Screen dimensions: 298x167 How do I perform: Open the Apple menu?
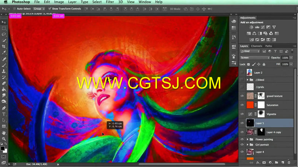tap(6, 2)
